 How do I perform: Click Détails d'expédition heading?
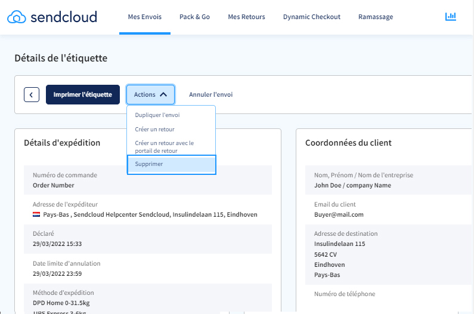[62, 143]
